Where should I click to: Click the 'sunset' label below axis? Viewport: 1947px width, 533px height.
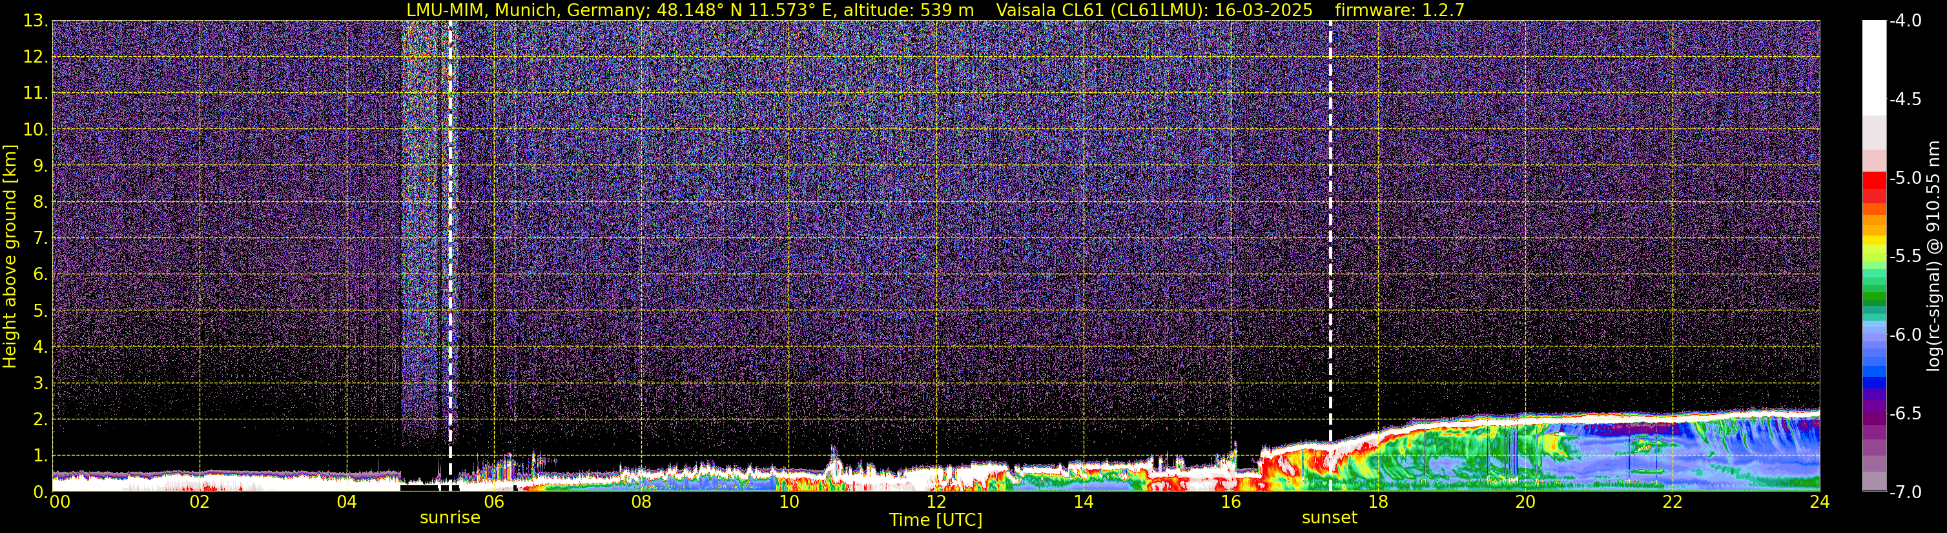click(x=1330, y=518)
